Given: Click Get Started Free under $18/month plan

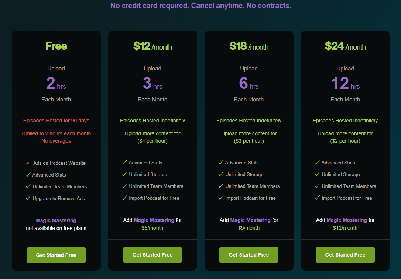Looking at the screenshot, I should (x=249, y=255).
